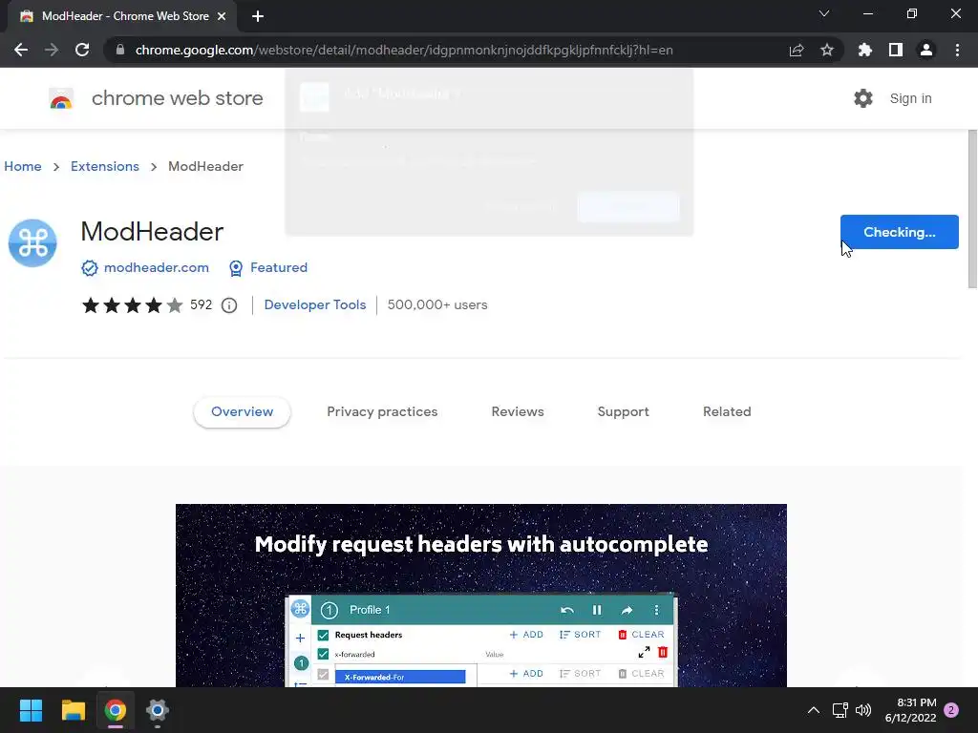
Task: Open the Extensions puzzle menu
Action: click(865, 50)
